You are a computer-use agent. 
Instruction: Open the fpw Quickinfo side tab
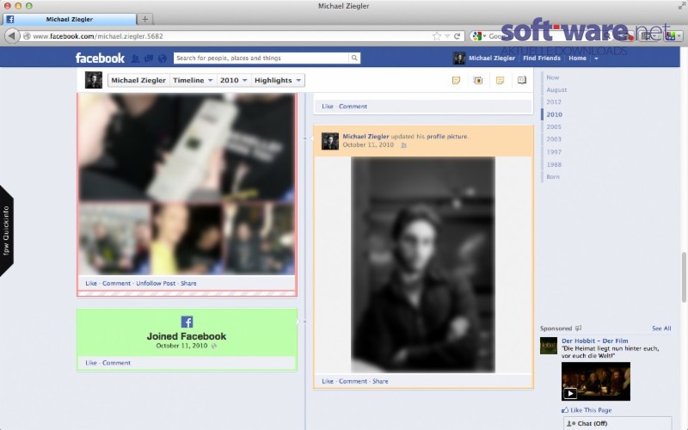(7, 230)
